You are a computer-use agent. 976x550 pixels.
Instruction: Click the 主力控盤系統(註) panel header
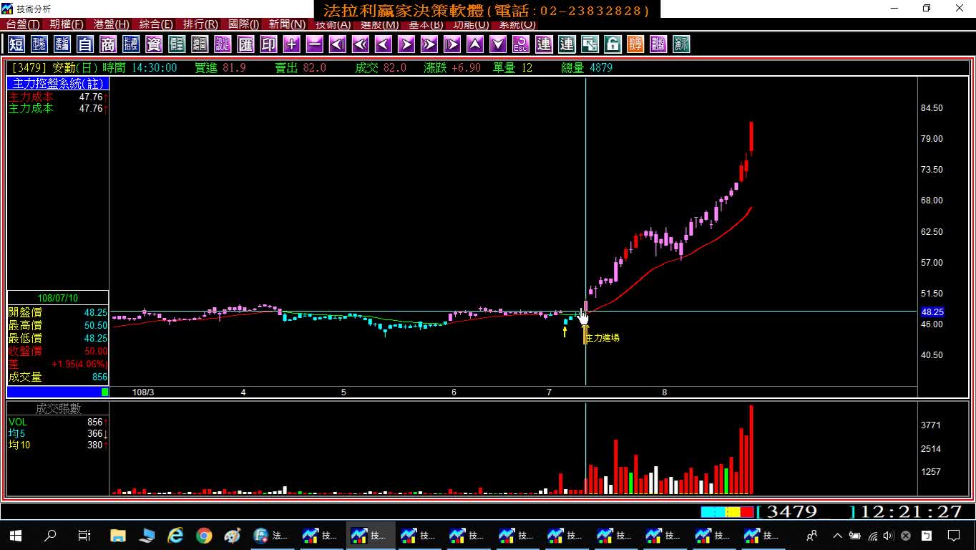pos(58,84)
